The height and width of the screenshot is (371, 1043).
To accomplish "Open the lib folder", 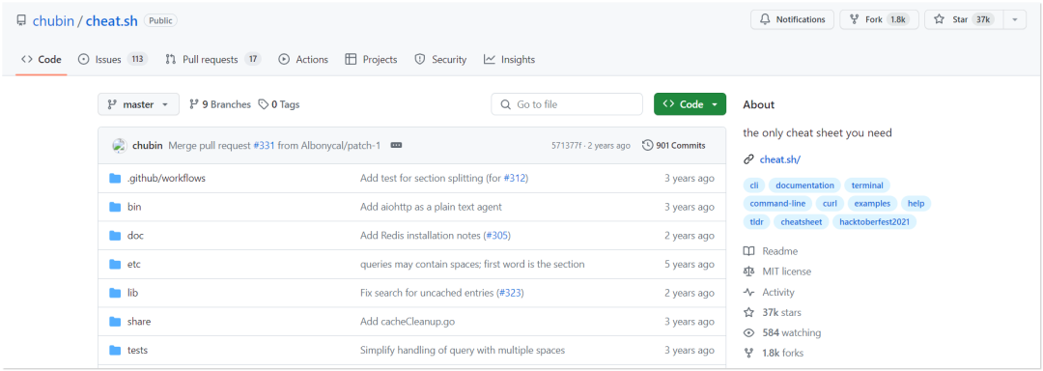I will click(132, 293).
